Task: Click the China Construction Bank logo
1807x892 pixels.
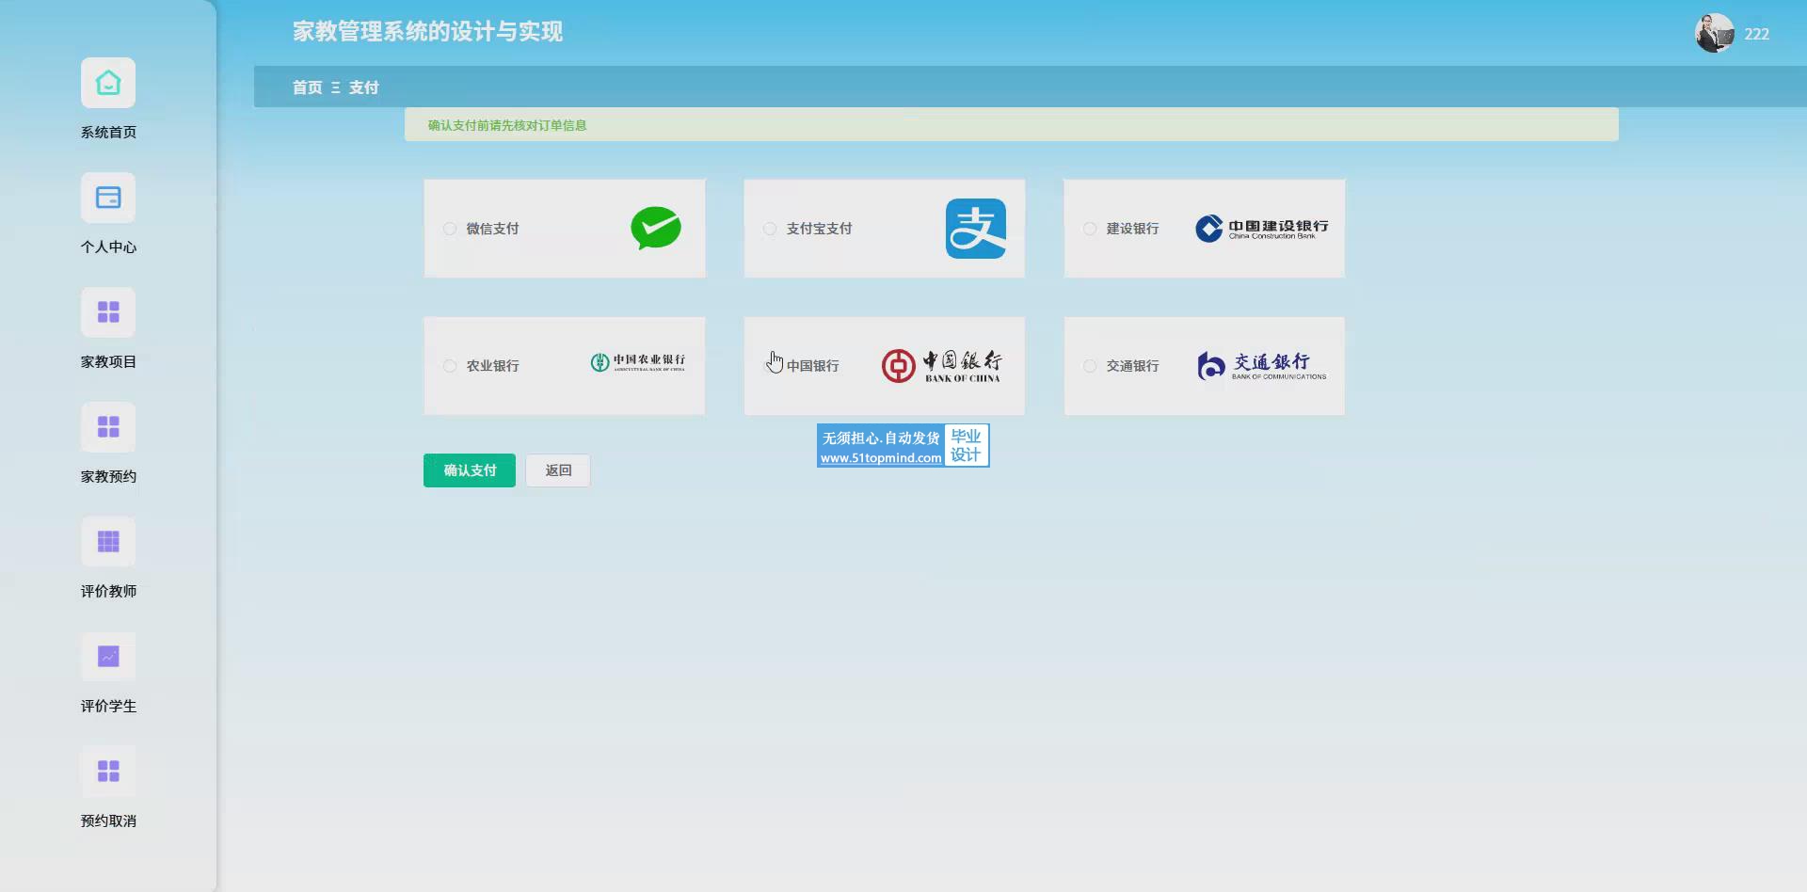Action: (1262, 229)
